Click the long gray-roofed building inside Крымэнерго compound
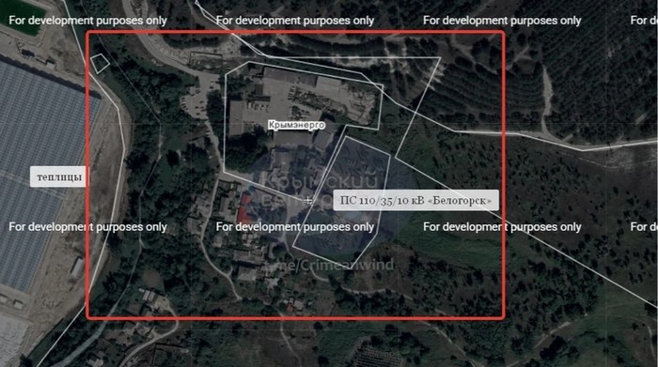The image size is (658, 367). [x=302, y=78]
